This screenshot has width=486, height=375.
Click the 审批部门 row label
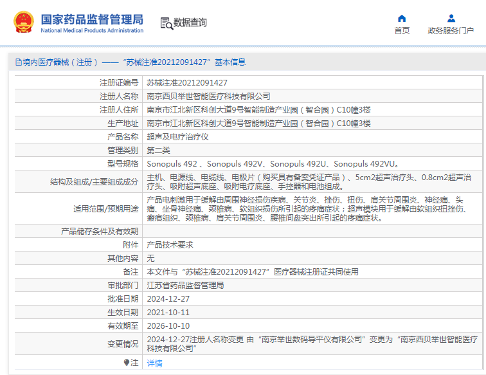pyautogui.click(x=123, y=286)
